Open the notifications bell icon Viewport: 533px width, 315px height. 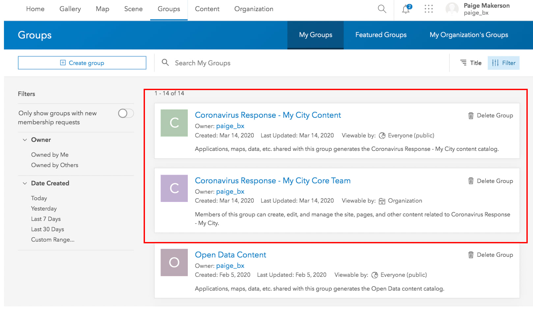406,9
